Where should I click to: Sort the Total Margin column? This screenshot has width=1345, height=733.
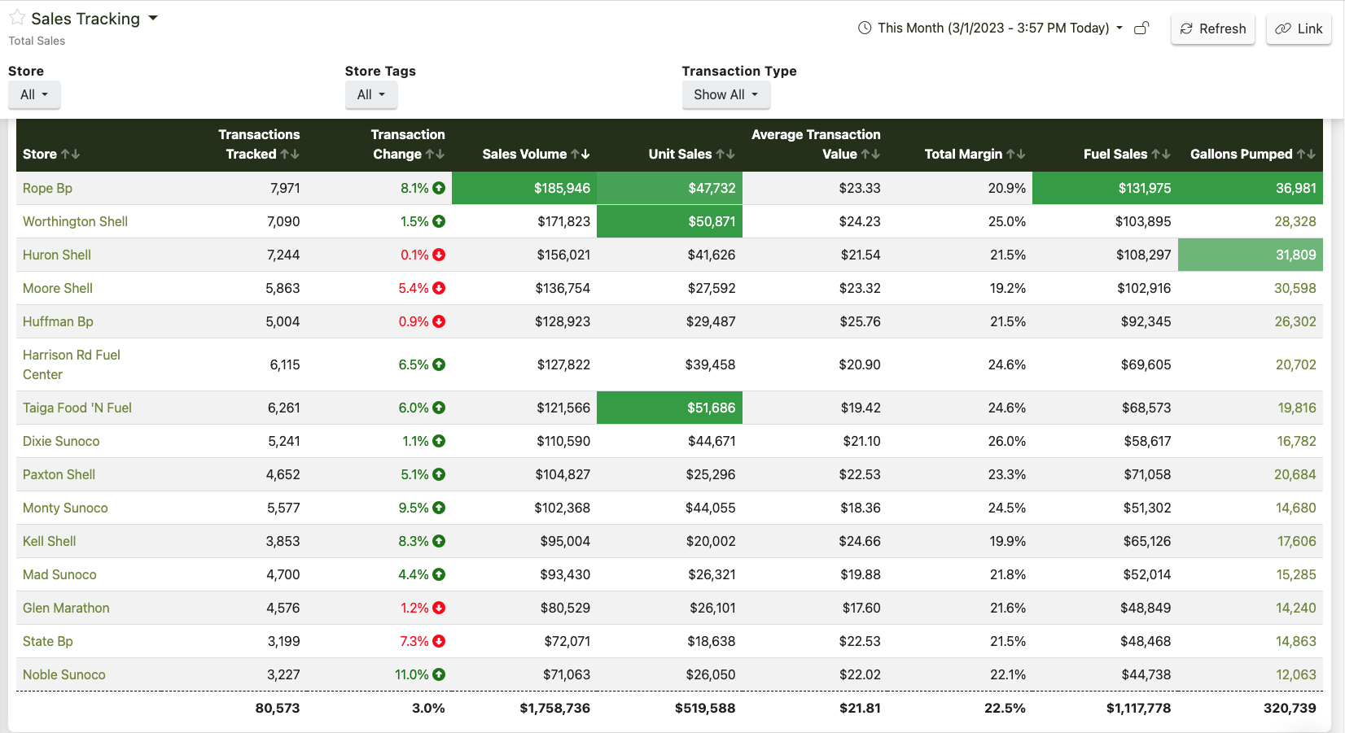click(1016, 154)
